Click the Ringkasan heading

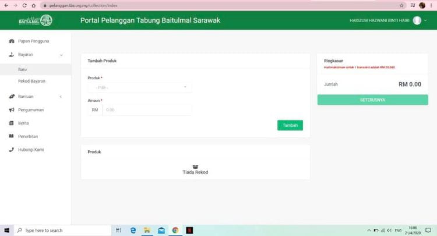(334, 61)
